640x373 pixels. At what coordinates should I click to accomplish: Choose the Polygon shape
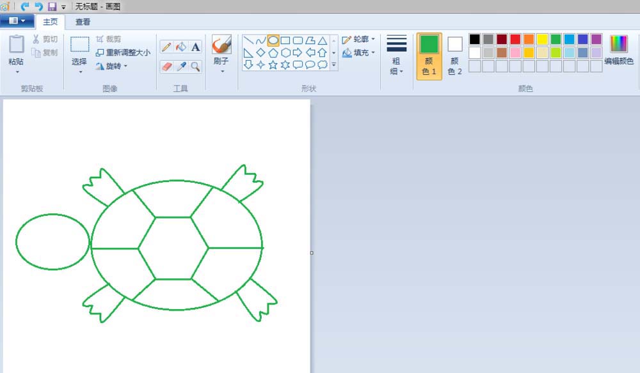[x=310, y=40]
